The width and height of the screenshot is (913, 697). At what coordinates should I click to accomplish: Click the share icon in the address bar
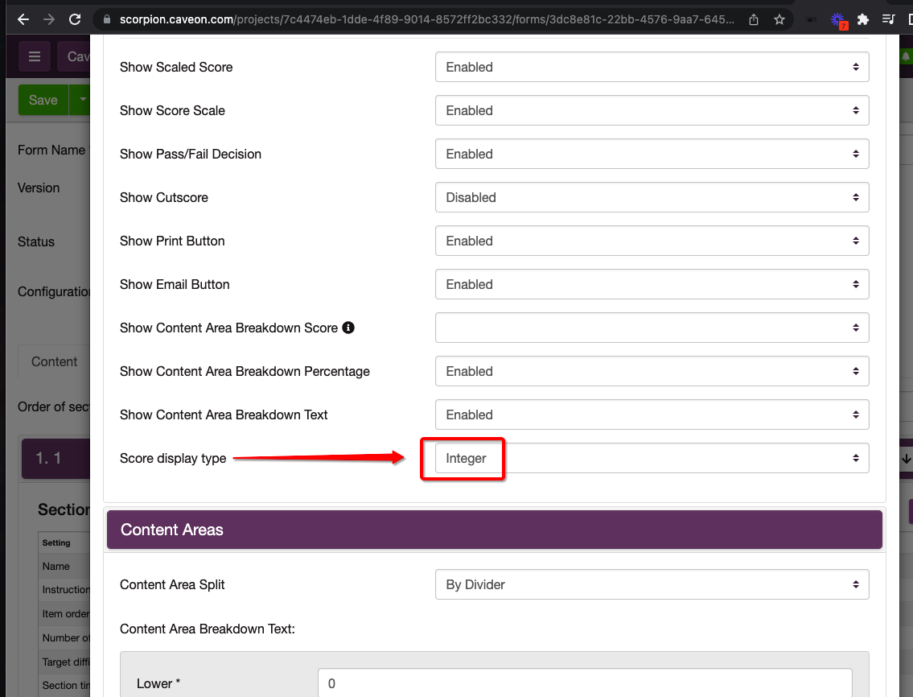(754, 20)
